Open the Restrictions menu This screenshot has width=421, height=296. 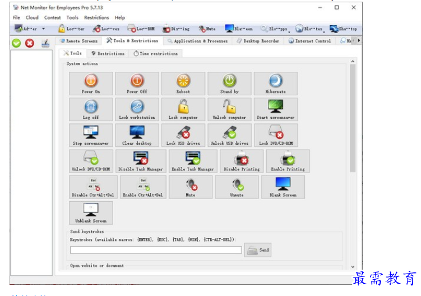click(x=96, y=17)
